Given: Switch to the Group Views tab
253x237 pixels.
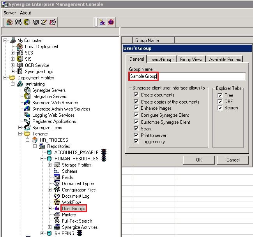Looking at the screenshot, I should 191,60.
